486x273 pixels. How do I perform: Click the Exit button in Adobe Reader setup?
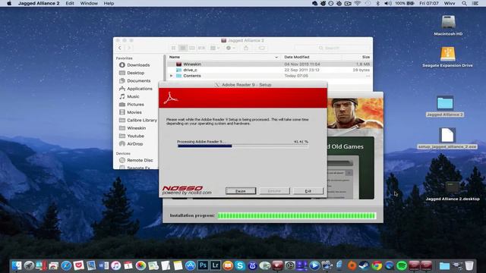[308, 191]
